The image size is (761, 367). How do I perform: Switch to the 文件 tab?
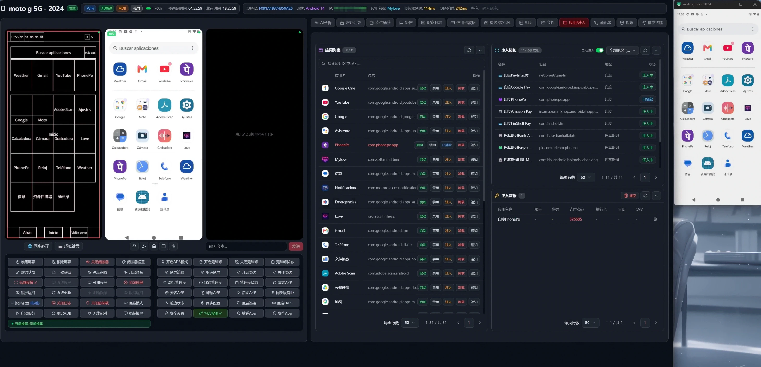(x=547, y=22)
